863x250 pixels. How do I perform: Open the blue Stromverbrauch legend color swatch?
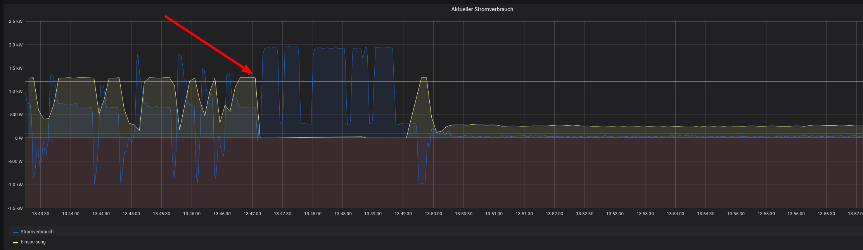click(x=16, y=232)
